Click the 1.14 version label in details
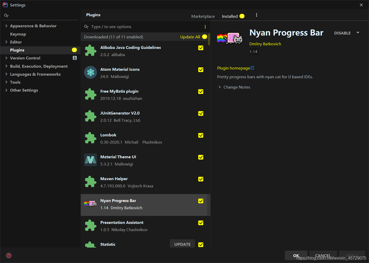The height and width of the screenshot is (263, 369). coord(253,51)
